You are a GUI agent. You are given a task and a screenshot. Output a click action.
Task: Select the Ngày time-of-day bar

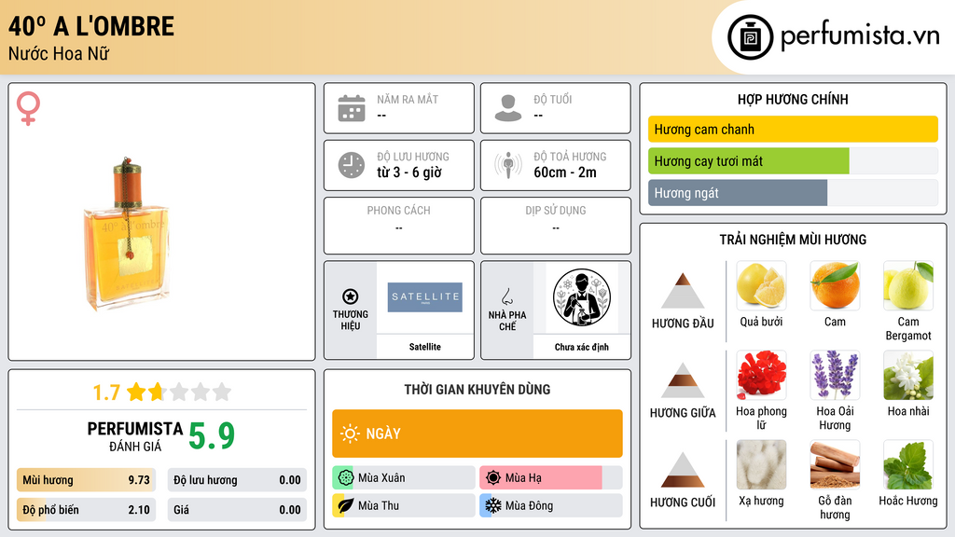pos(477,434)
